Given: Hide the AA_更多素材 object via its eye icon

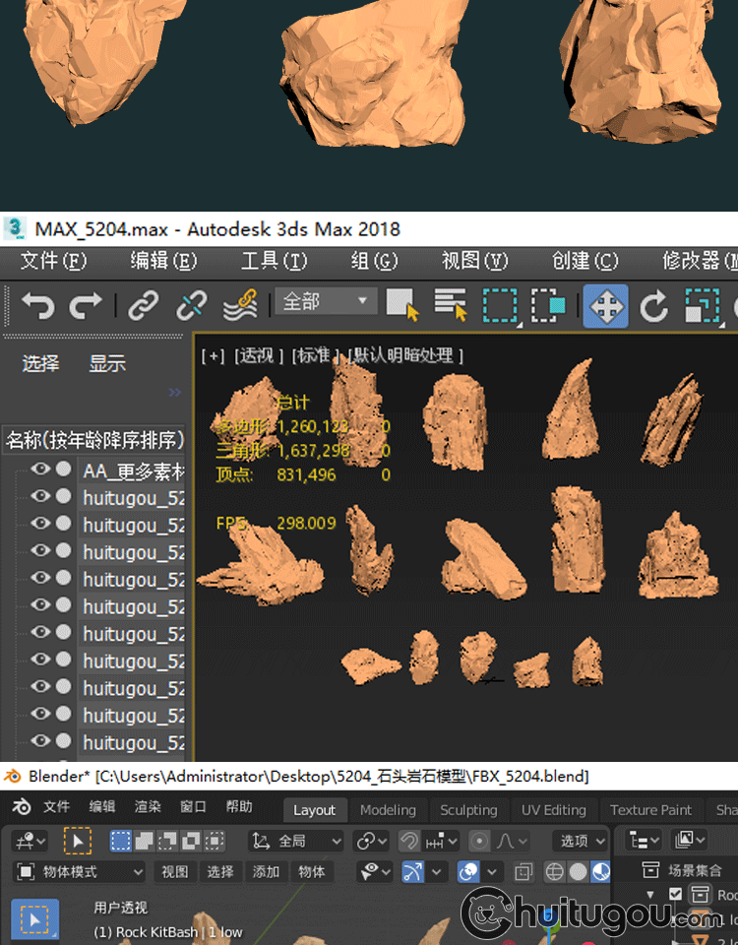Looking at the screenshot, I should [40, 470].
